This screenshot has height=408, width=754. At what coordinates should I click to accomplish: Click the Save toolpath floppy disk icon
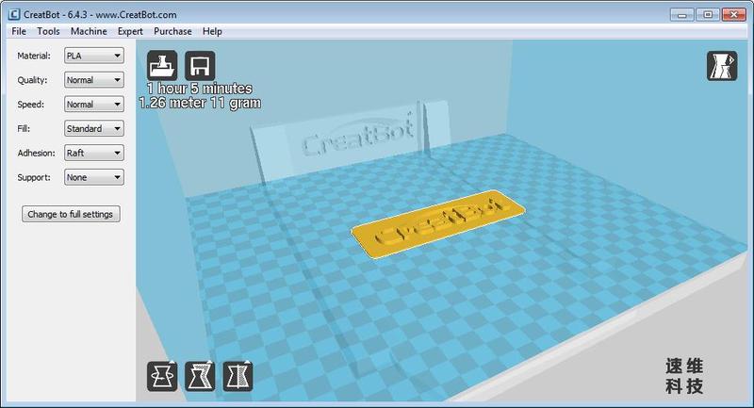(200, 66)
